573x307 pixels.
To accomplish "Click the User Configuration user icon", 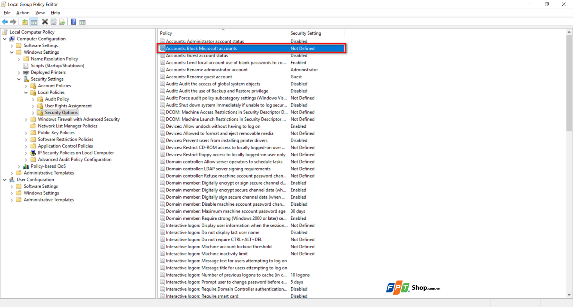I will 12,180.
